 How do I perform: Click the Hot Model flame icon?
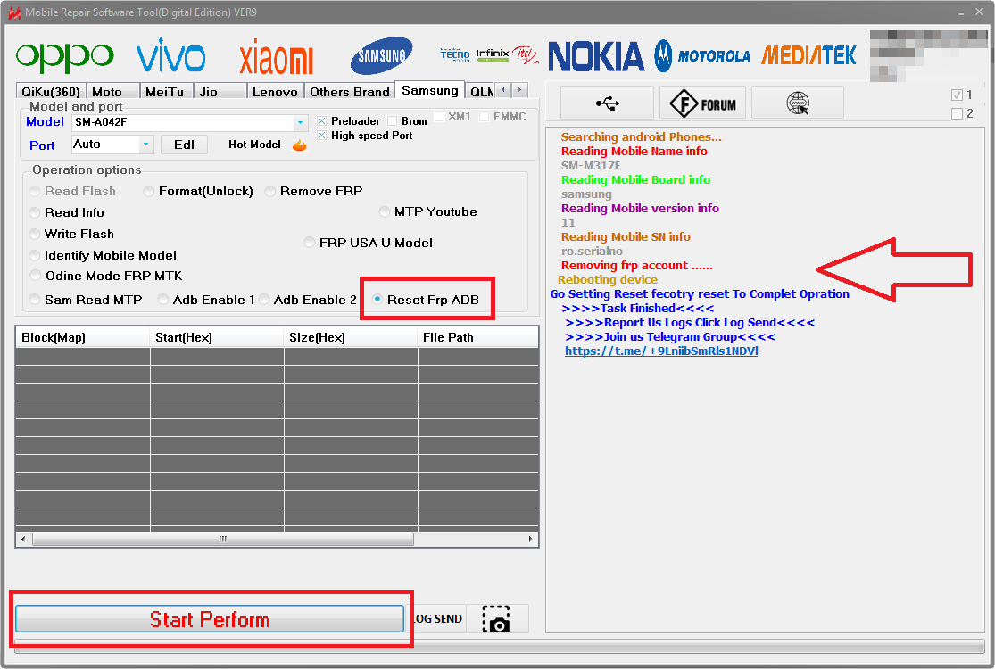pyautogui.click(x=300, y=145)
